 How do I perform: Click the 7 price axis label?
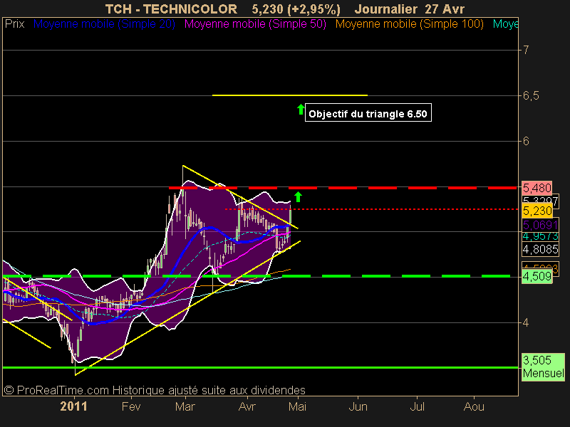[x=526, y=50]
